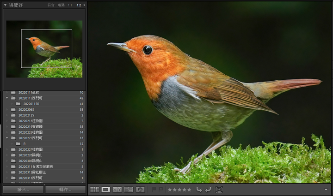333x196 pixels.
Task: Set navigator zoom to 1:2
Action: 79,5
